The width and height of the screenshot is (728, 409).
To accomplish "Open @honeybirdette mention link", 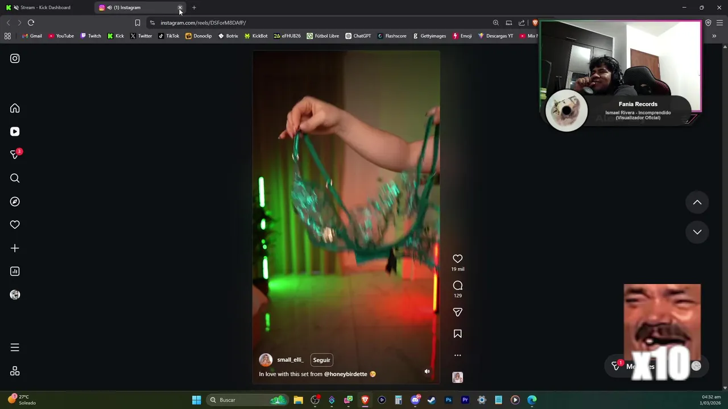I will 346,374.
